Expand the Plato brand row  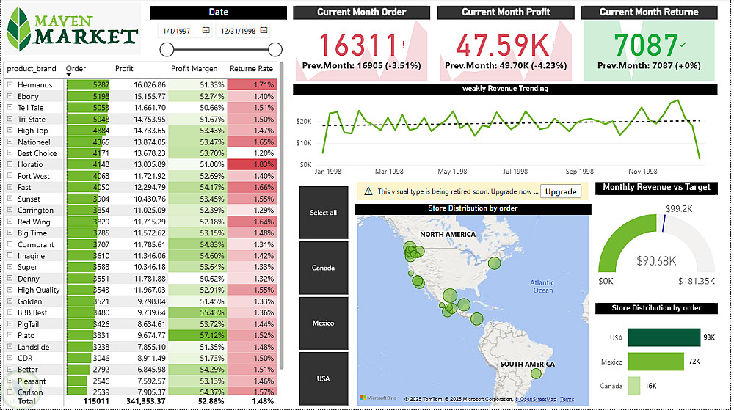(x=10, y=335)
